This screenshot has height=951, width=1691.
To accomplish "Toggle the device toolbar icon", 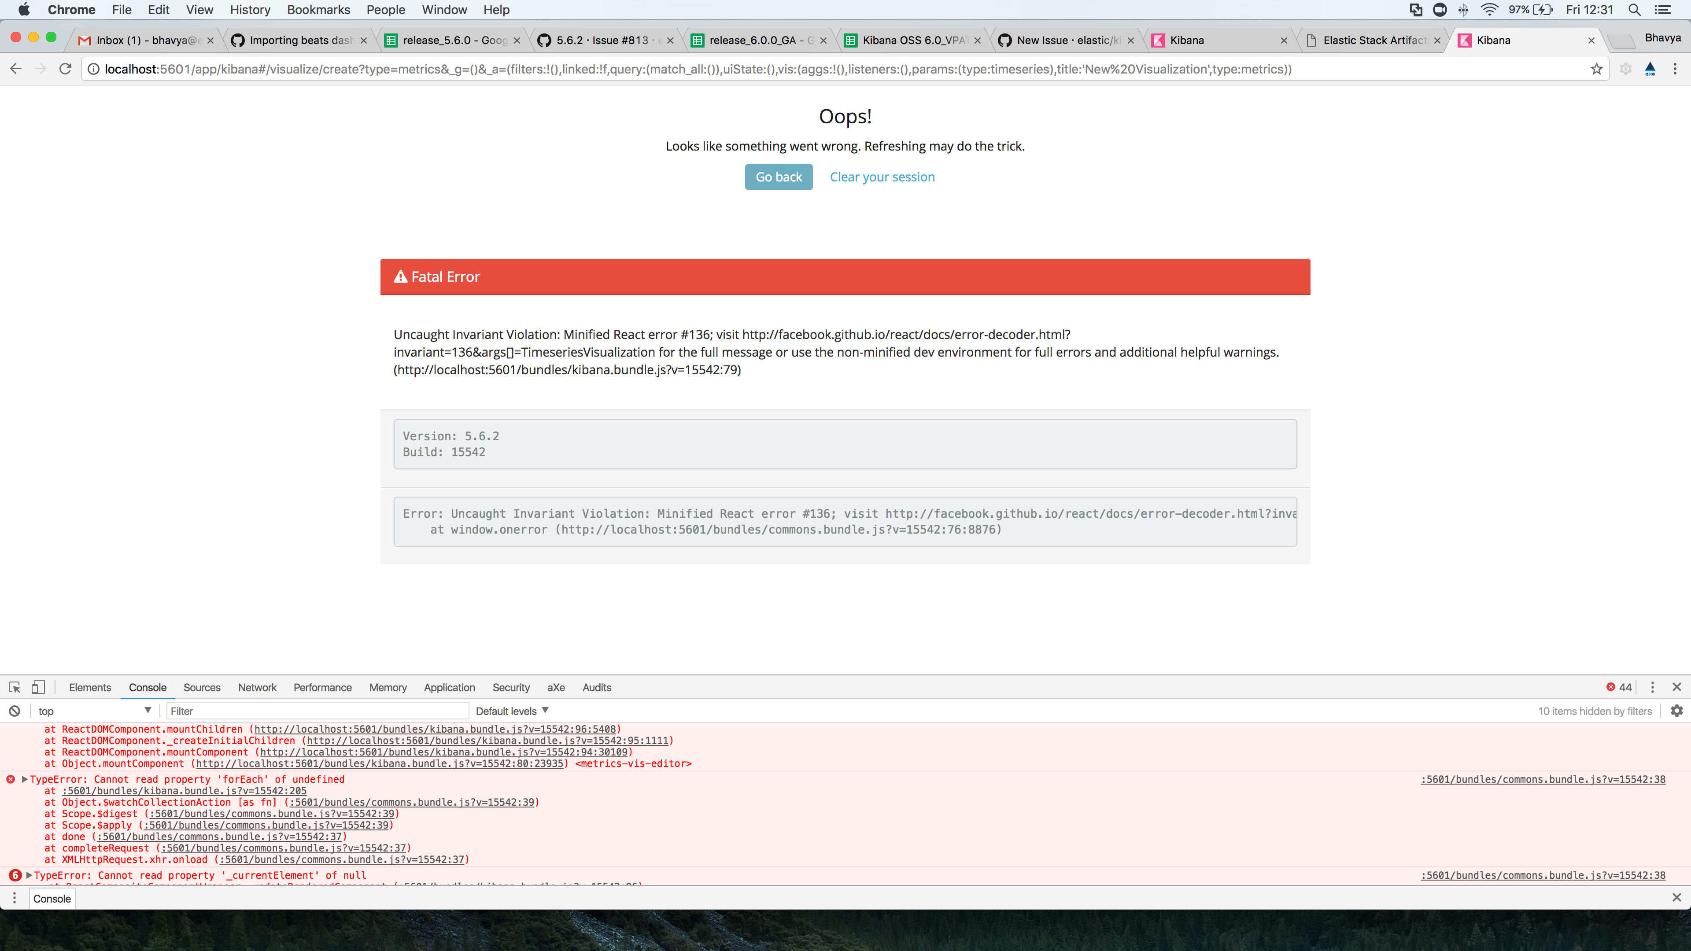I will click(x=38, y=687).
